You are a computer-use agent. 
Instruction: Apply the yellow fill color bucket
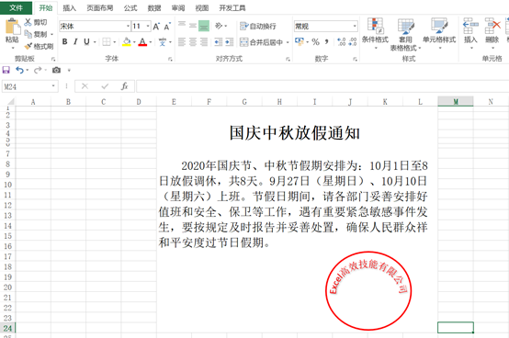coord(127,41)
